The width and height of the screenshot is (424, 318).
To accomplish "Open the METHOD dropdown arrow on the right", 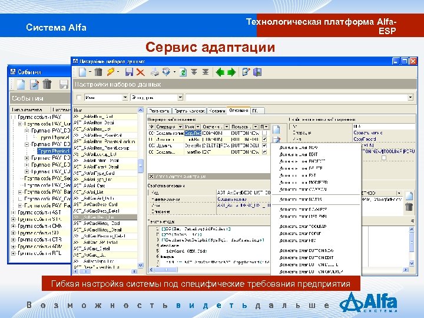I will pyautogui.click(x=399, y=193).
